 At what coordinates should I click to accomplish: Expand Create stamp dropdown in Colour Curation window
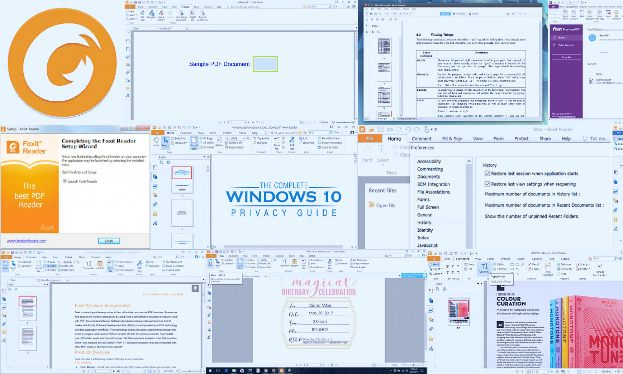(x=589, y=269)
